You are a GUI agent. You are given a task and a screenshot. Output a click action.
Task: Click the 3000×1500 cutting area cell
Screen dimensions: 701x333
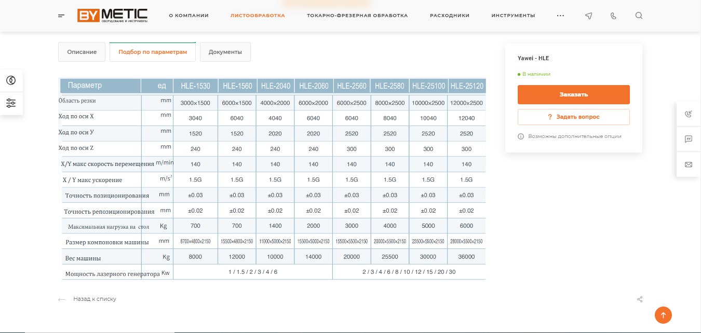click(195, 103)
